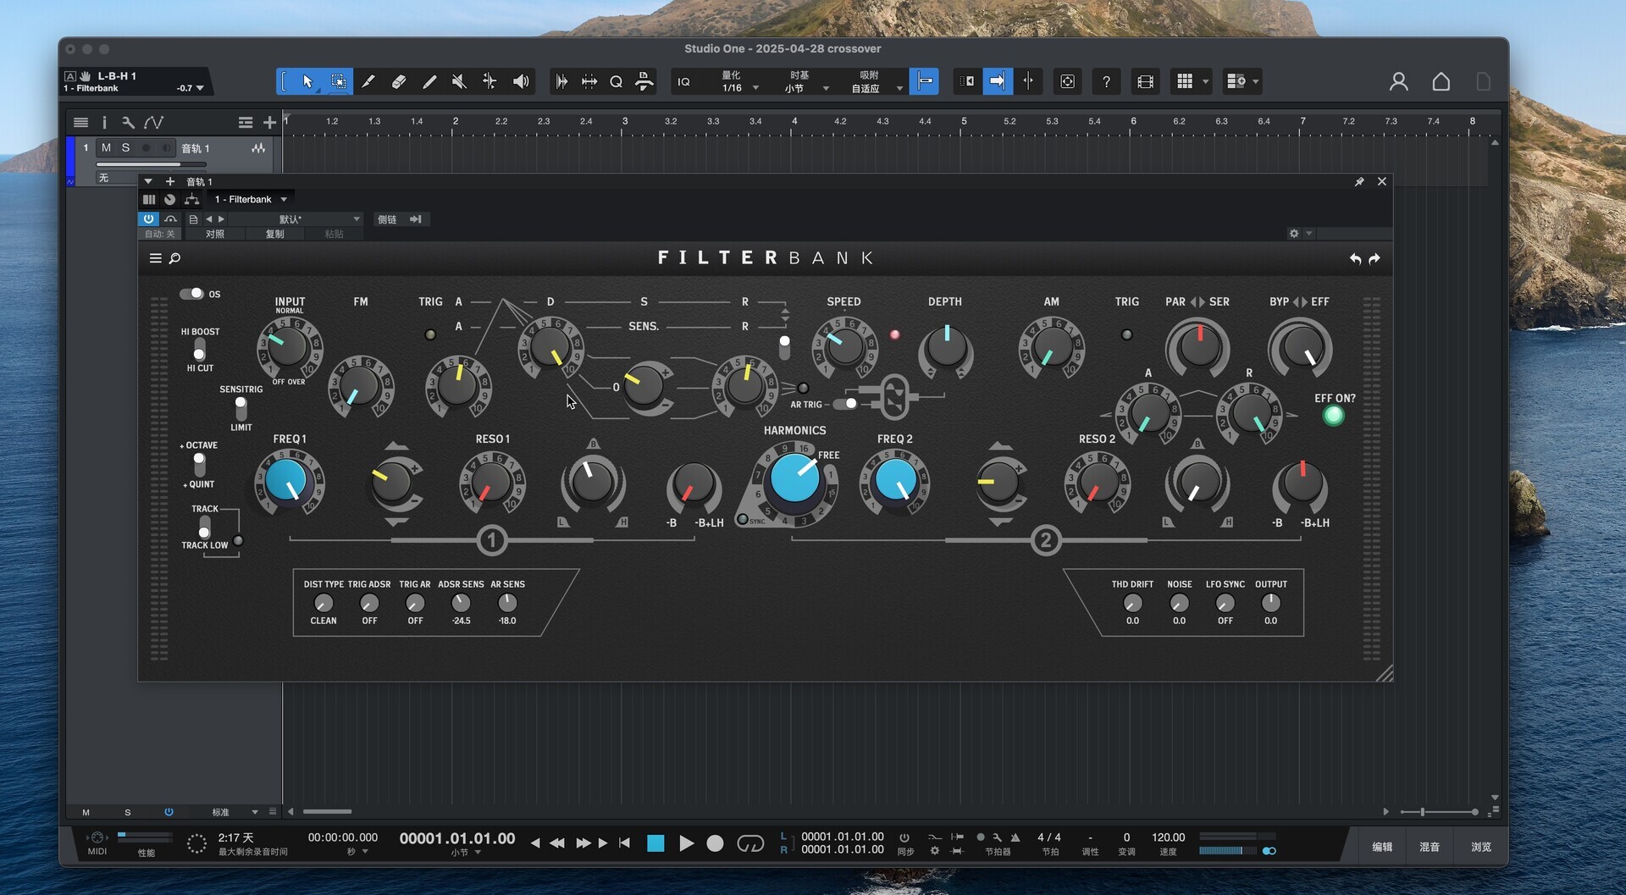Open the 1 - Filterbank plugin selector dropdown
The width and height of the screenshot is (1626, 895).
[x=251, y=199]
